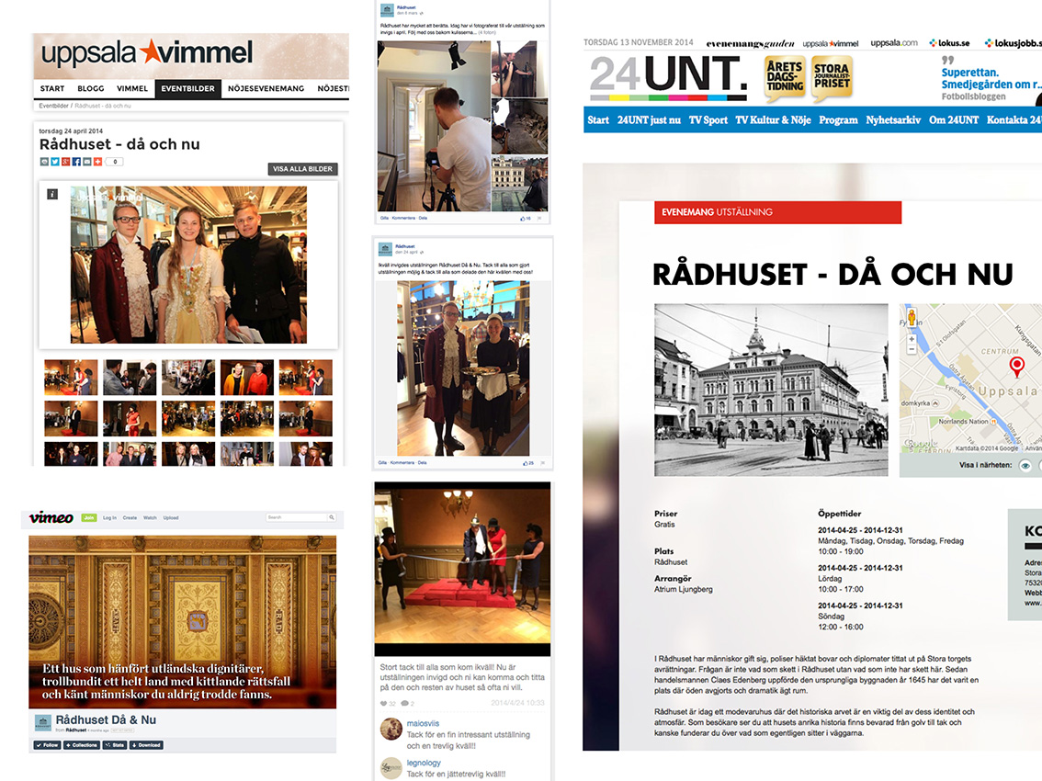
Task: Click EVENEMANG UTSTÄLLNING red label
Action: tap(777, 212)
